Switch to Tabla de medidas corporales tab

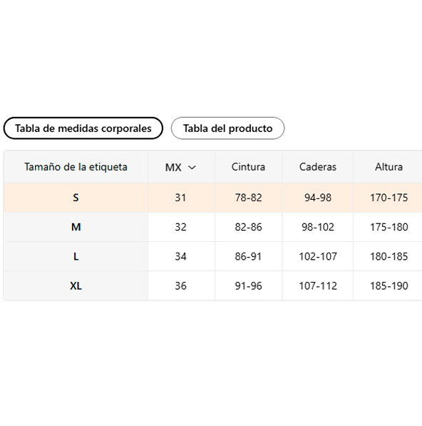(83, 128)
